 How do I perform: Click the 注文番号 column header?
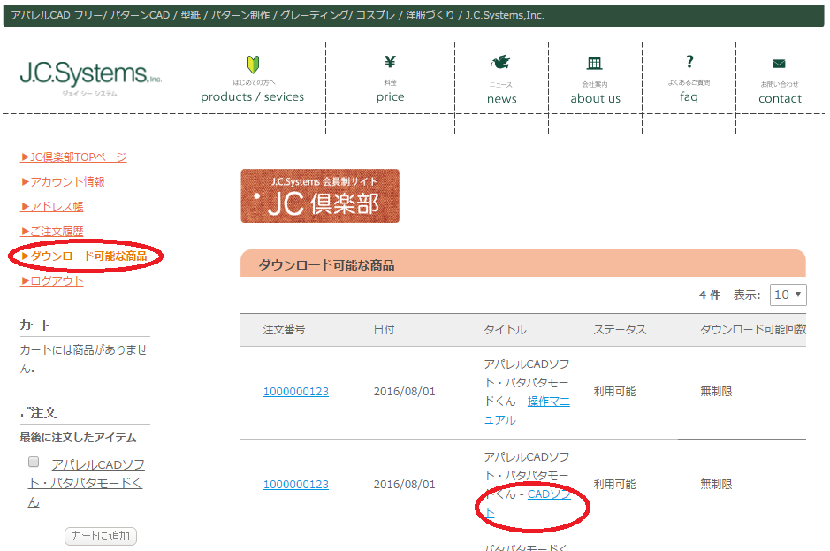click(285, 330)
